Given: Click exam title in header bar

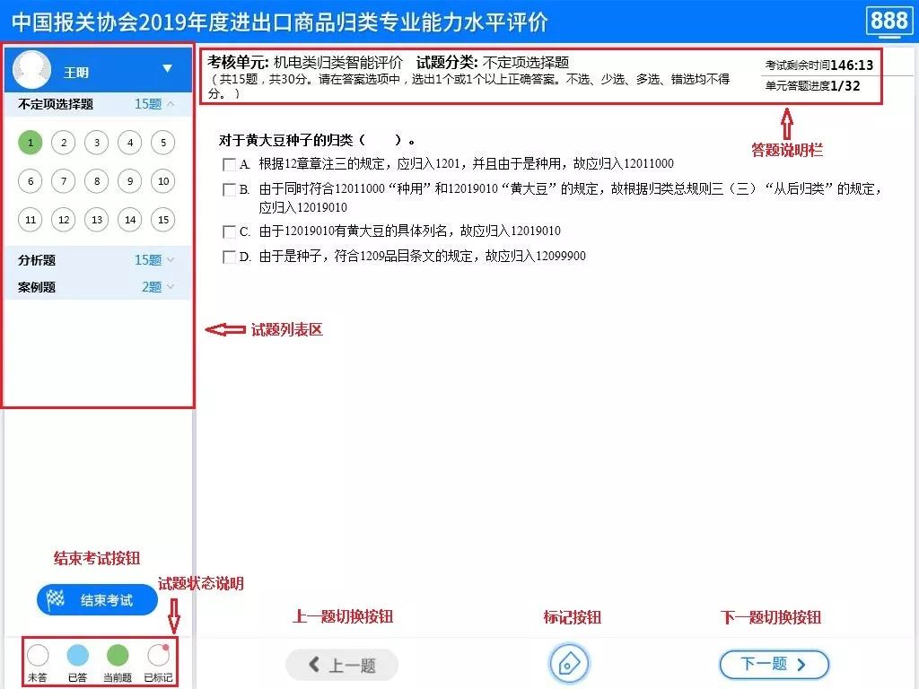Looking at the screenshot, I should tap(279, 22).
